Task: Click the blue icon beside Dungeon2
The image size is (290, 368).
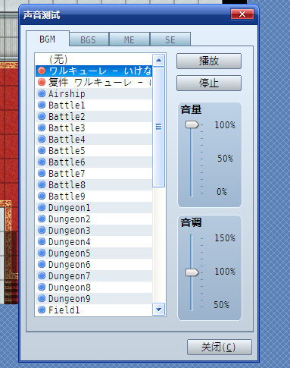Action: [x=42, y=219]
